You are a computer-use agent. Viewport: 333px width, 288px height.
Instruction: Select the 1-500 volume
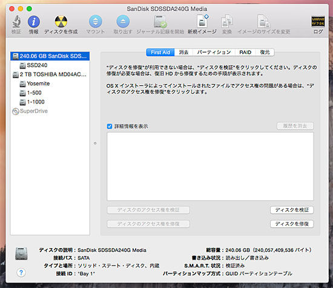point(50,93)
